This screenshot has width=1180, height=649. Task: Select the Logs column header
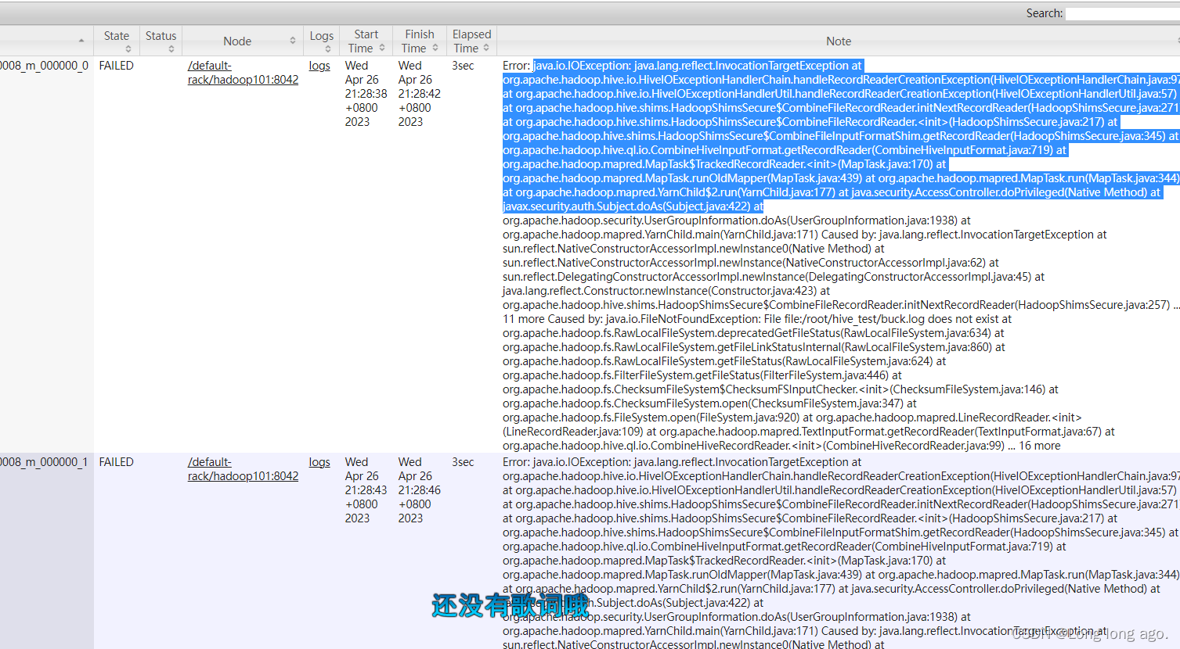pos(321,35)
